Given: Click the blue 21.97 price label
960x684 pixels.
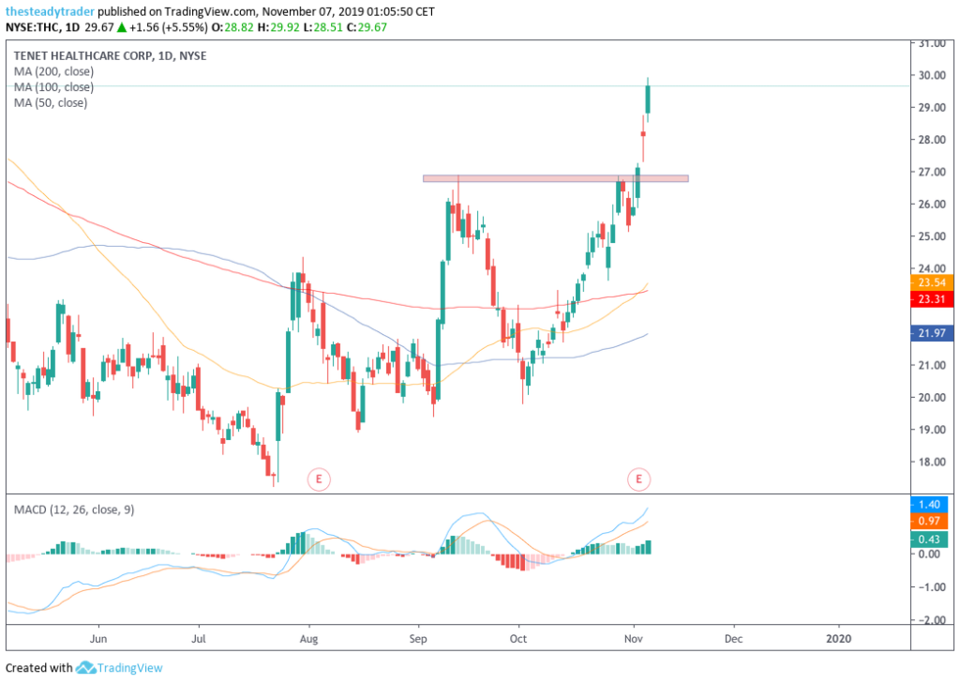Looking at the screenshot, I should tap(931, 332).
